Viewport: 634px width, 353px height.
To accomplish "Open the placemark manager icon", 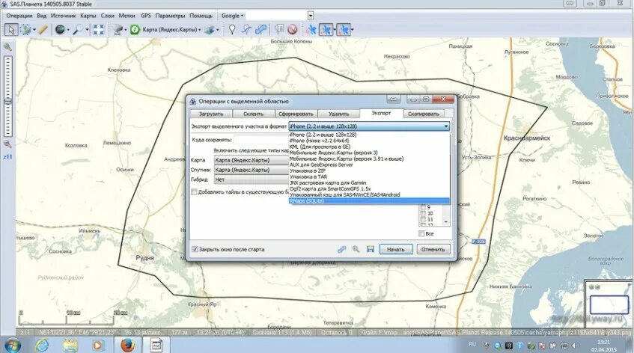I will pyautogui.click(x=279, y=29).
